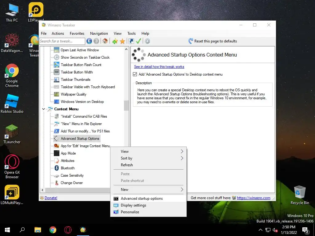This screenshot has height=236, width=315.
Task: Open the https://winaero.com link
Action: [253, 198]
